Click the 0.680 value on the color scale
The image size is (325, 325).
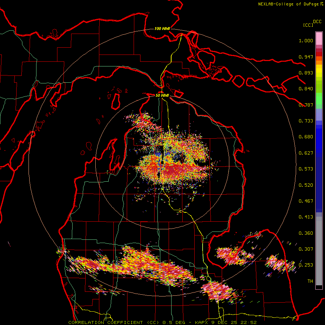click(306, 137)
